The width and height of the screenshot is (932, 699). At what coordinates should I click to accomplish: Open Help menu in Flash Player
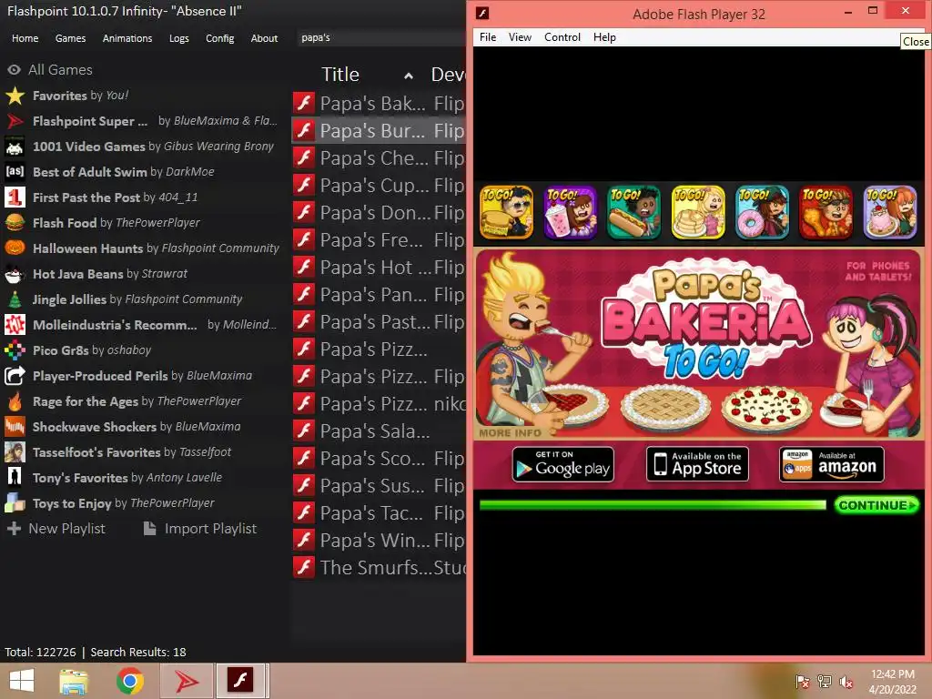pyautogui.click(x=604, y=36)
